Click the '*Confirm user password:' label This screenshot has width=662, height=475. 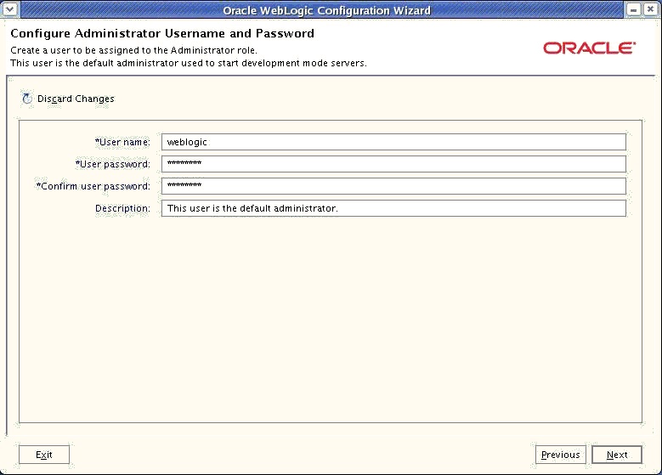93,186
